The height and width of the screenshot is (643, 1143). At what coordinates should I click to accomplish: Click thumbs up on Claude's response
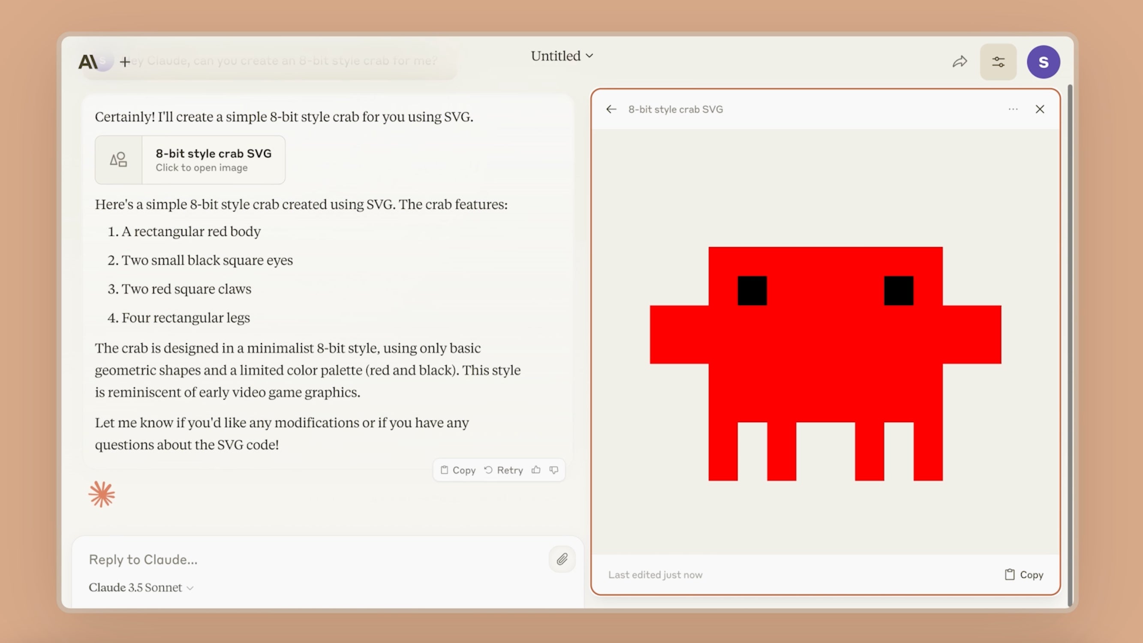[x=535, y=469]
